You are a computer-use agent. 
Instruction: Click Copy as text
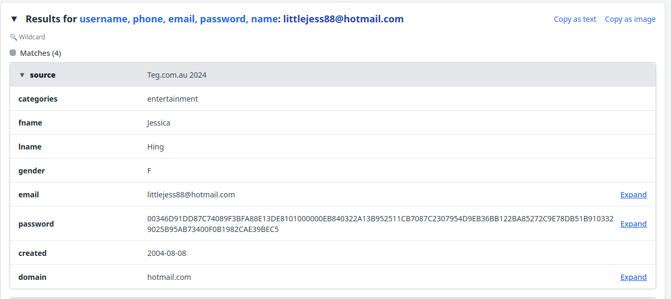[x=575, y=19]
